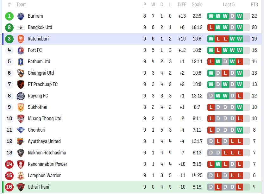
Task: Click Rayong FC's latest loss badge
Action: (239, 96)
